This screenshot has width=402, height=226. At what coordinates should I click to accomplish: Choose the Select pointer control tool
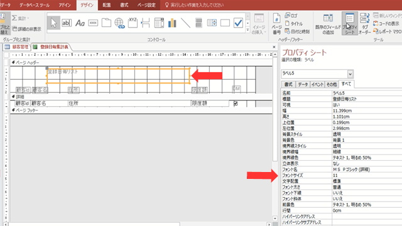click(53, 23)
